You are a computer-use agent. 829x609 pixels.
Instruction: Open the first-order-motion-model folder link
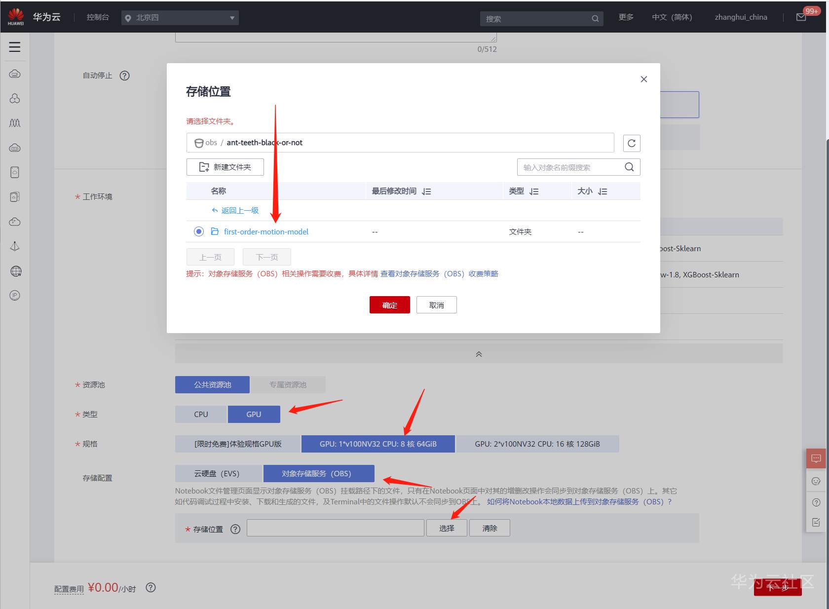tap(266, 231)
